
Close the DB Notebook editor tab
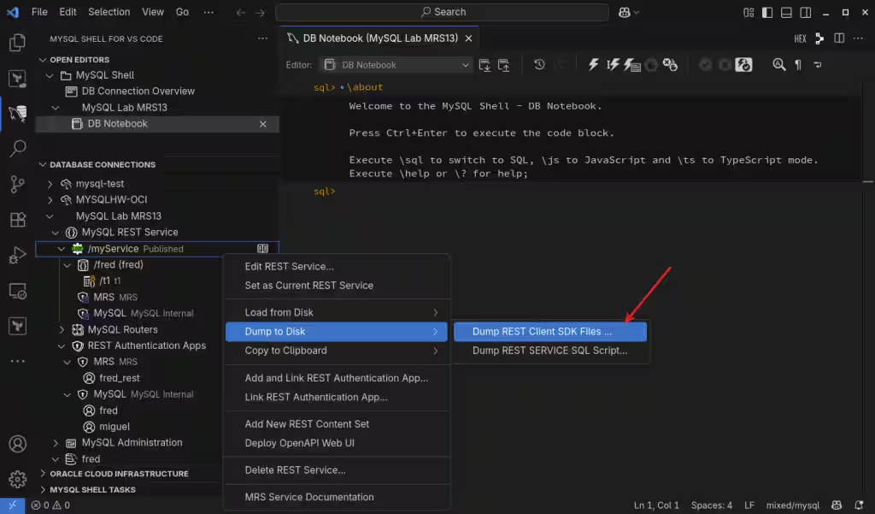pyautogui.click(x=469, y=38)
